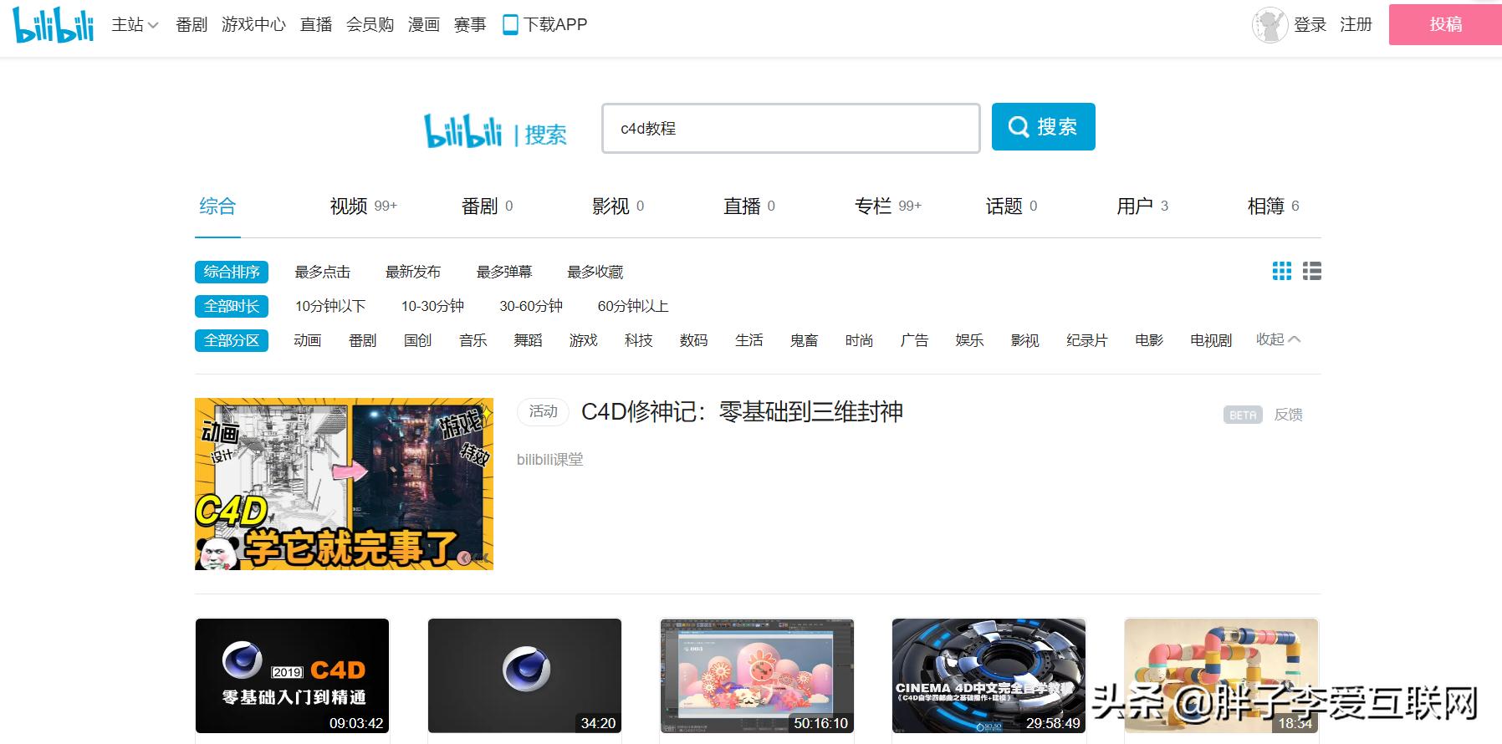
Task: Open 会员购 in top navigation
Action: (x=370, y=25)
